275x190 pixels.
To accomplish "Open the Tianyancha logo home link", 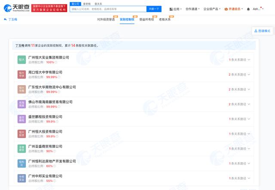I will tap(17, 8).
